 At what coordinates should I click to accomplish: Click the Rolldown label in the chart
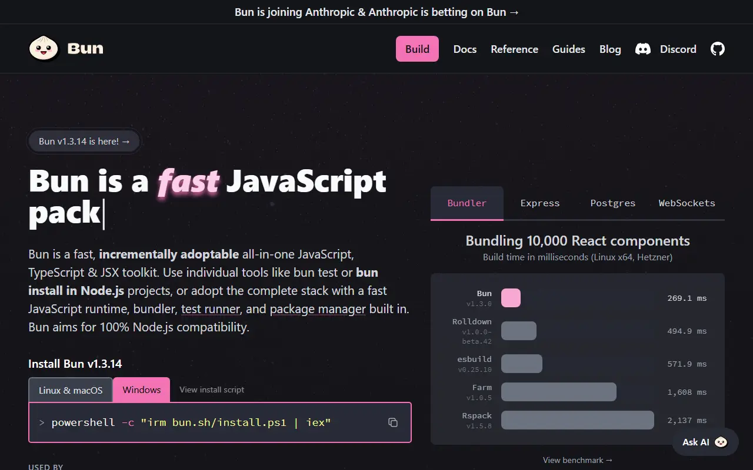pyautogui.click(x=472, y=322)
